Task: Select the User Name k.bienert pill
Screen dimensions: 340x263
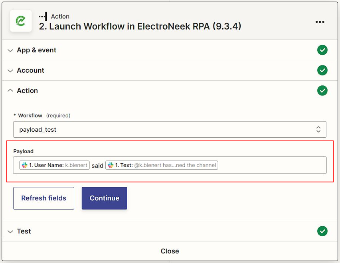Action: click(x=54, y=165)
